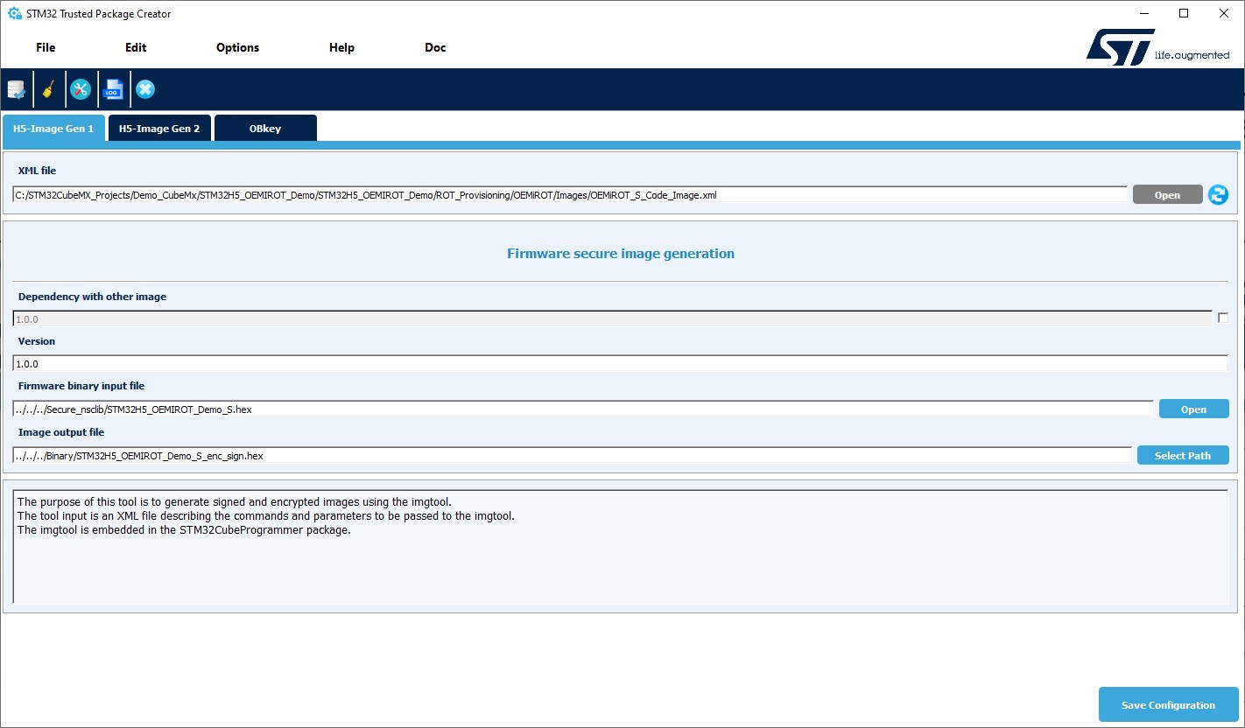
Task: Open the Doc menu
Action: click(435, 47)
